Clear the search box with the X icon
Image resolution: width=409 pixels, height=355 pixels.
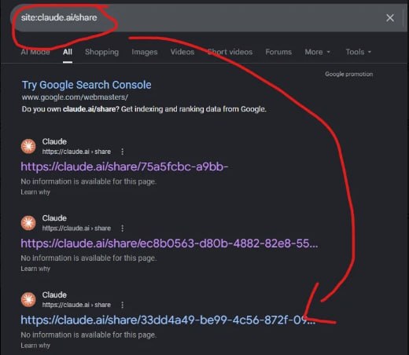[x=390, y=18]
